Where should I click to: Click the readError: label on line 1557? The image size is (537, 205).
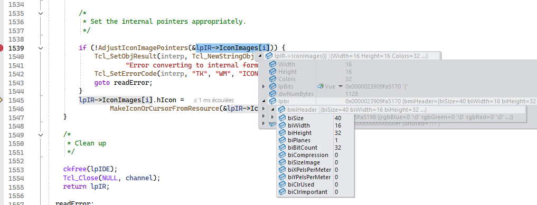pos(74,203)
